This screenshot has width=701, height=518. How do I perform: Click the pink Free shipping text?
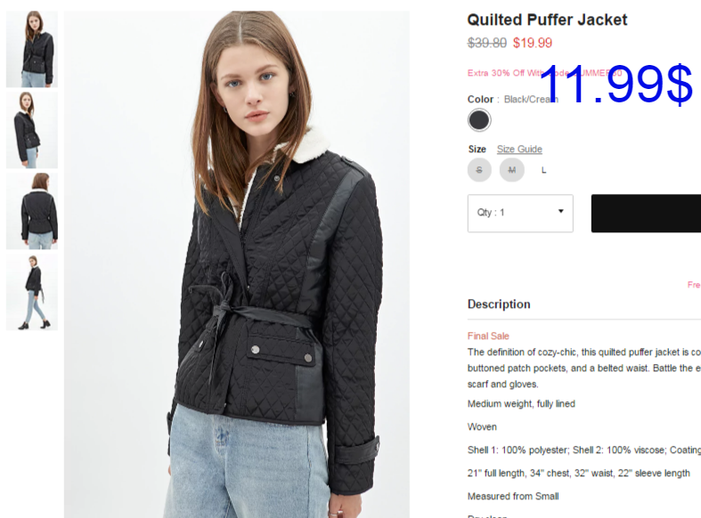694,285
